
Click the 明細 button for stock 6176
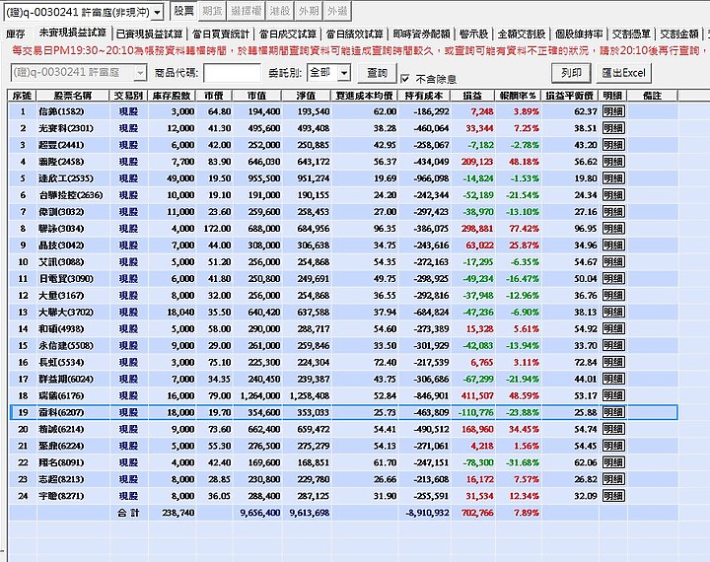click(613, 395)
